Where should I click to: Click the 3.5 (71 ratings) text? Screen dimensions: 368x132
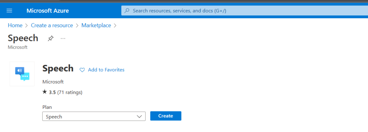pos(66,92)
